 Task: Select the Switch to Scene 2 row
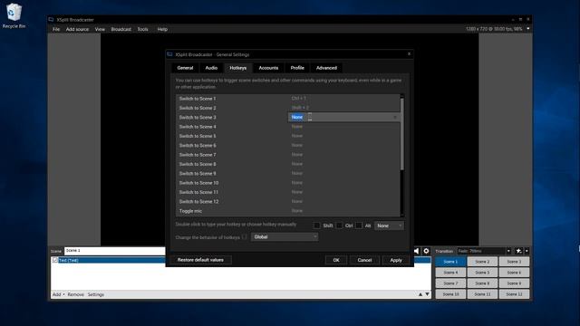(x=288, y=108)
